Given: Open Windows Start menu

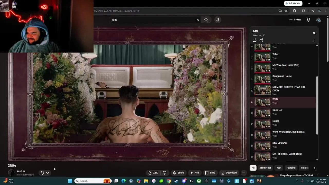Looking at the screenshot, I should [x=70, y=181].
